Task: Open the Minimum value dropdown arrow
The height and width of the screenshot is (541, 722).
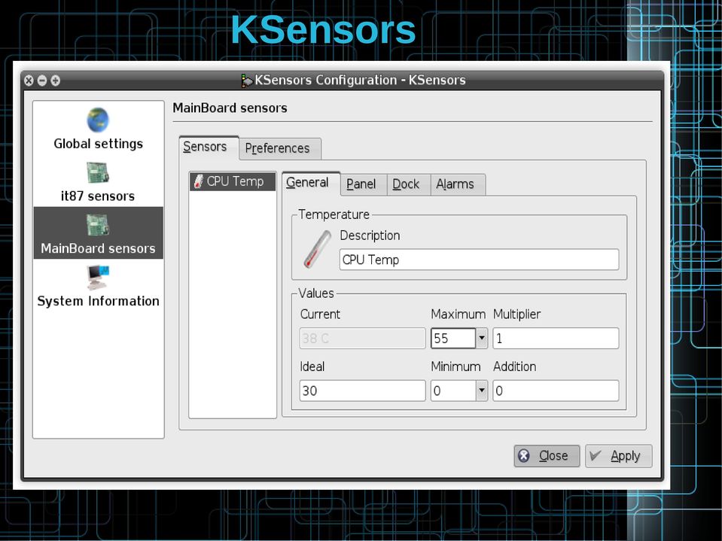Action: [482, 391]
